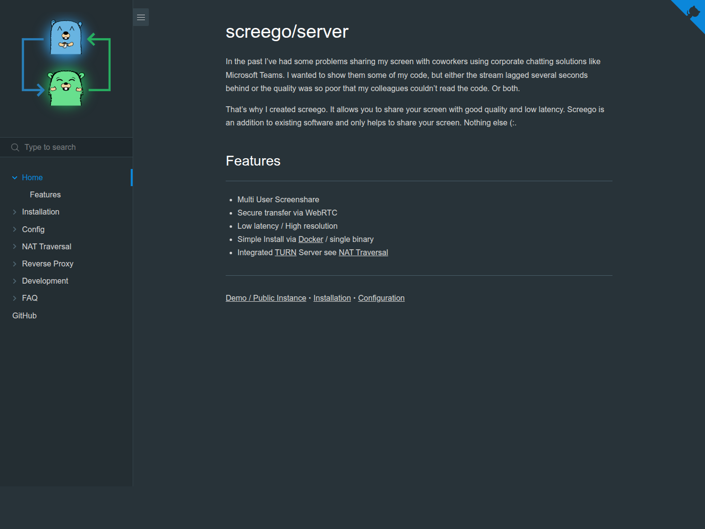This screenshot has height=529, width=705.
Task: Go to Features sub-item in sidebar
Action: [45, 194]
